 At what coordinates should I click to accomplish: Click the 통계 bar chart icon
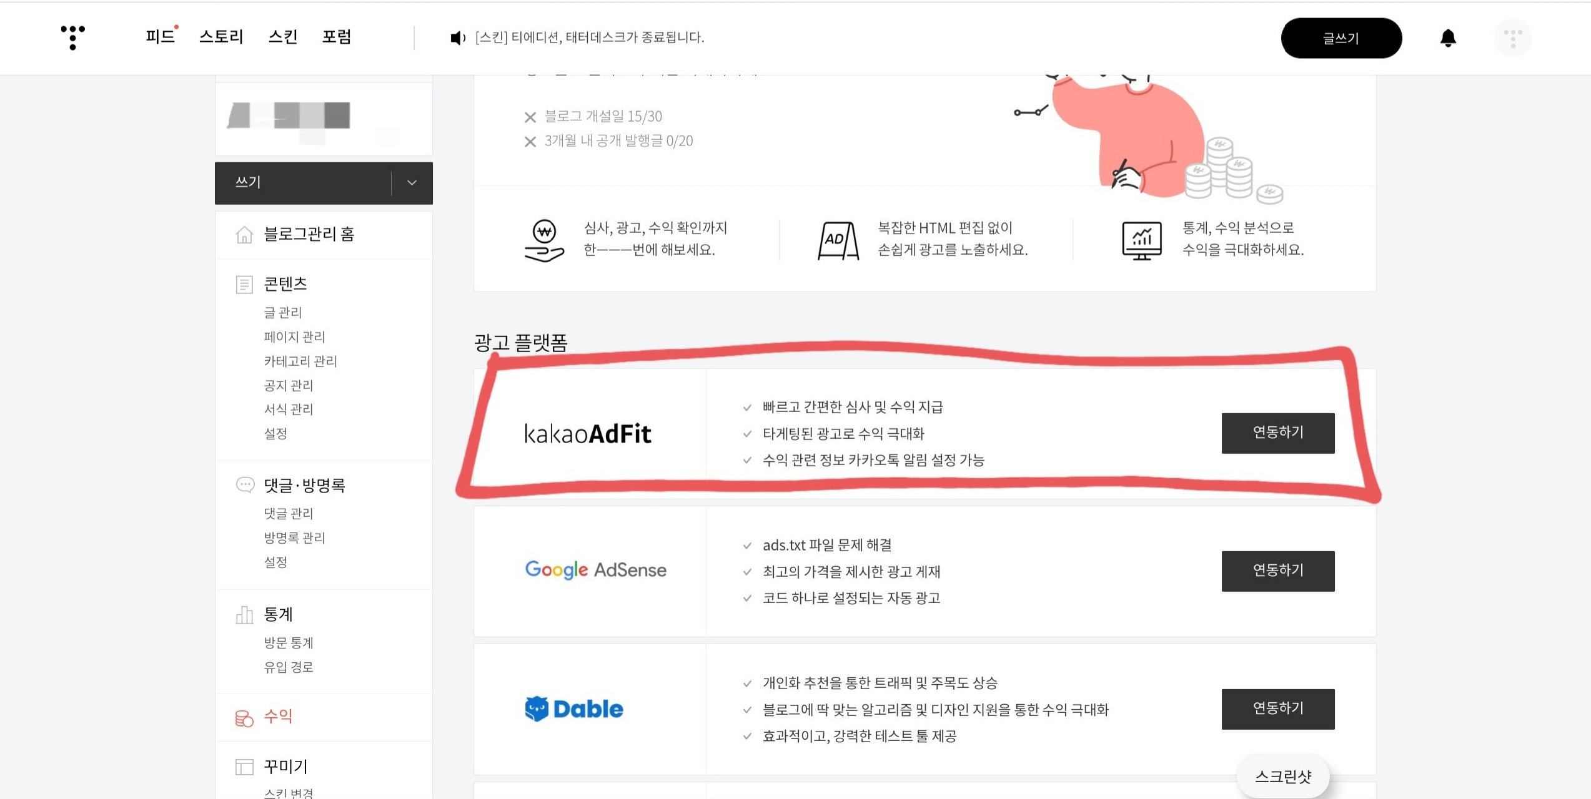[x=244, y=615]
